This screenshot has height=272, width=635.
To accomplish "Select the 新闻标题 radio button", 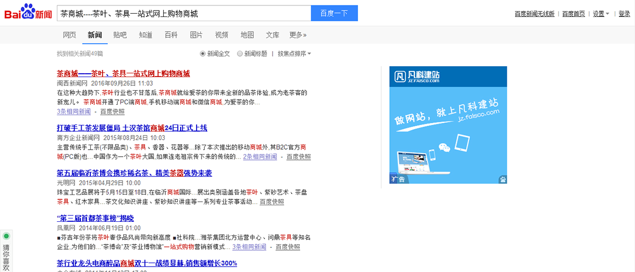I will tap(240, 54).
